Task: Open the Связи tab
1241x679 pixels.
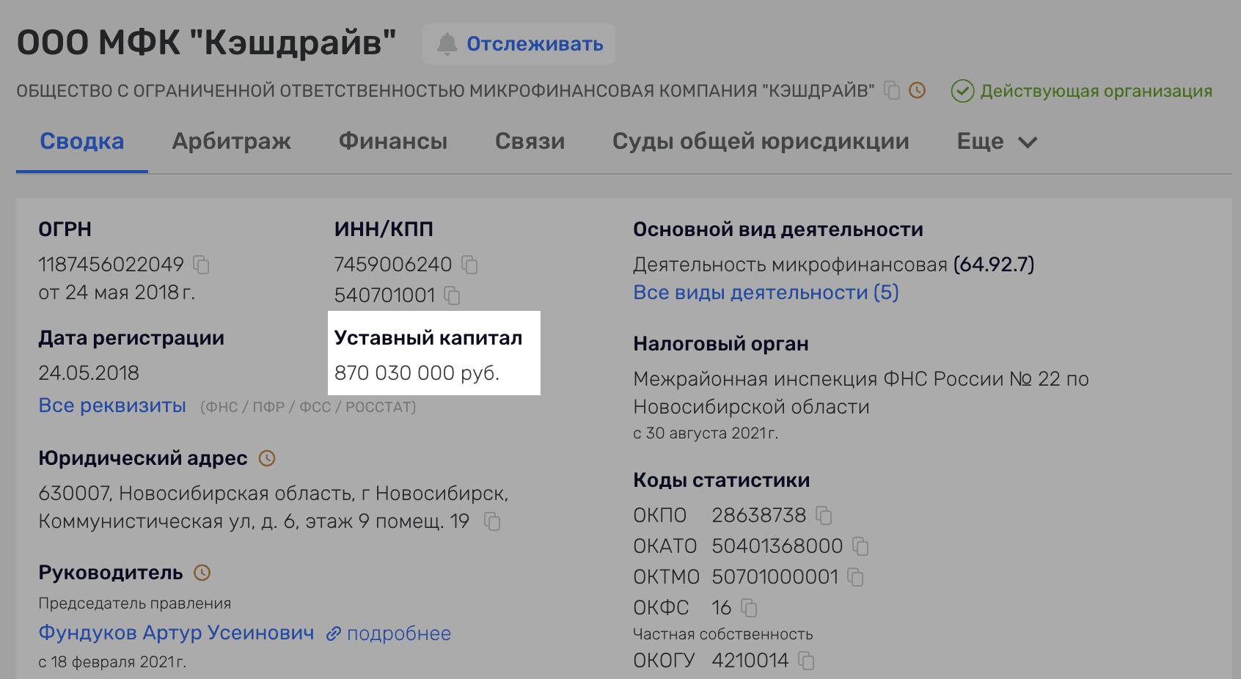Action: [530, 141]
